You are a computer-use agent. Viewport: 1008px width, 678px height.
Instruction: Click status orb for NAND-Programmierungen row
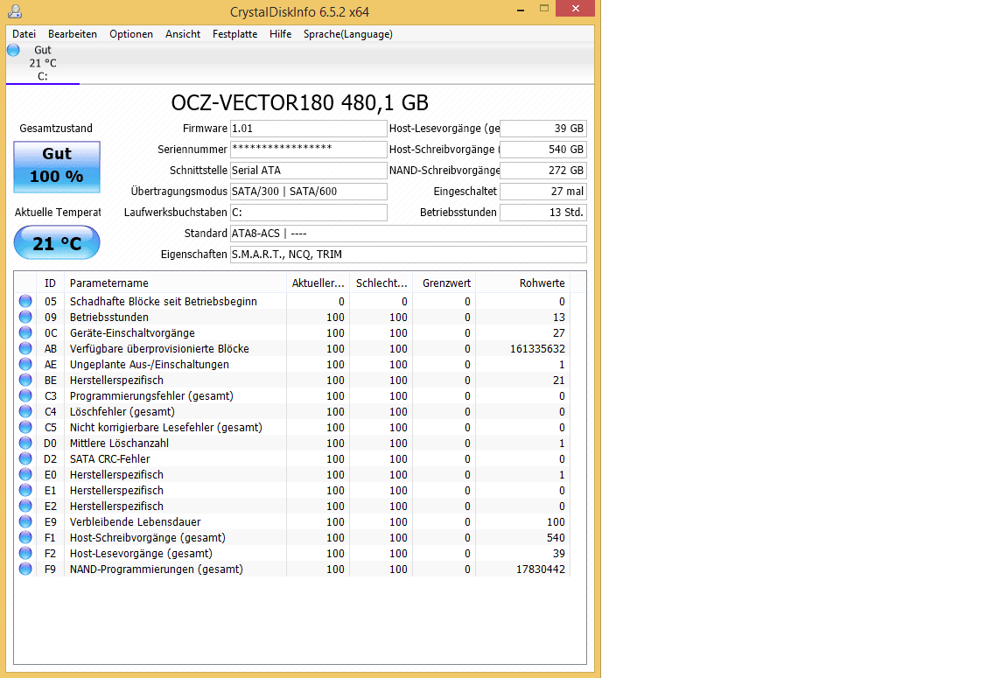25,569
